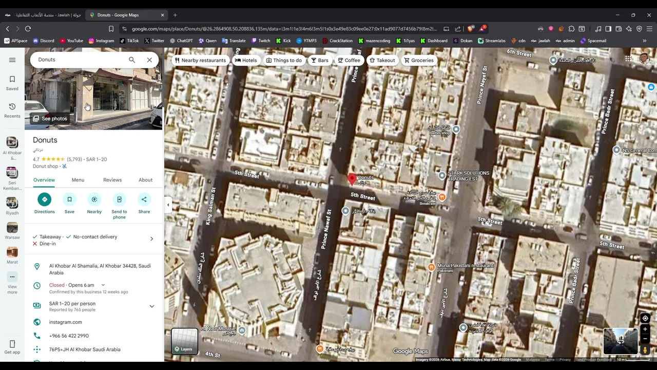Select the Overview tab
This screenshot has height=370, width=657.
tap(44, 180)
